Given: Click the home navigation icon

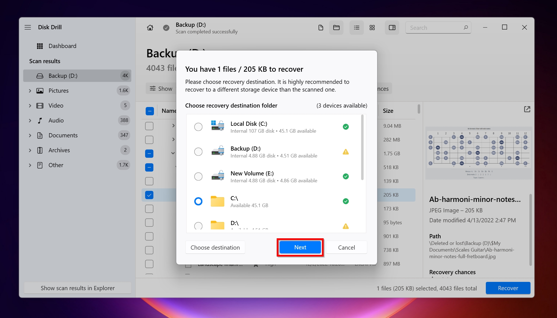Looking at the screenshot, I should 150,27.
